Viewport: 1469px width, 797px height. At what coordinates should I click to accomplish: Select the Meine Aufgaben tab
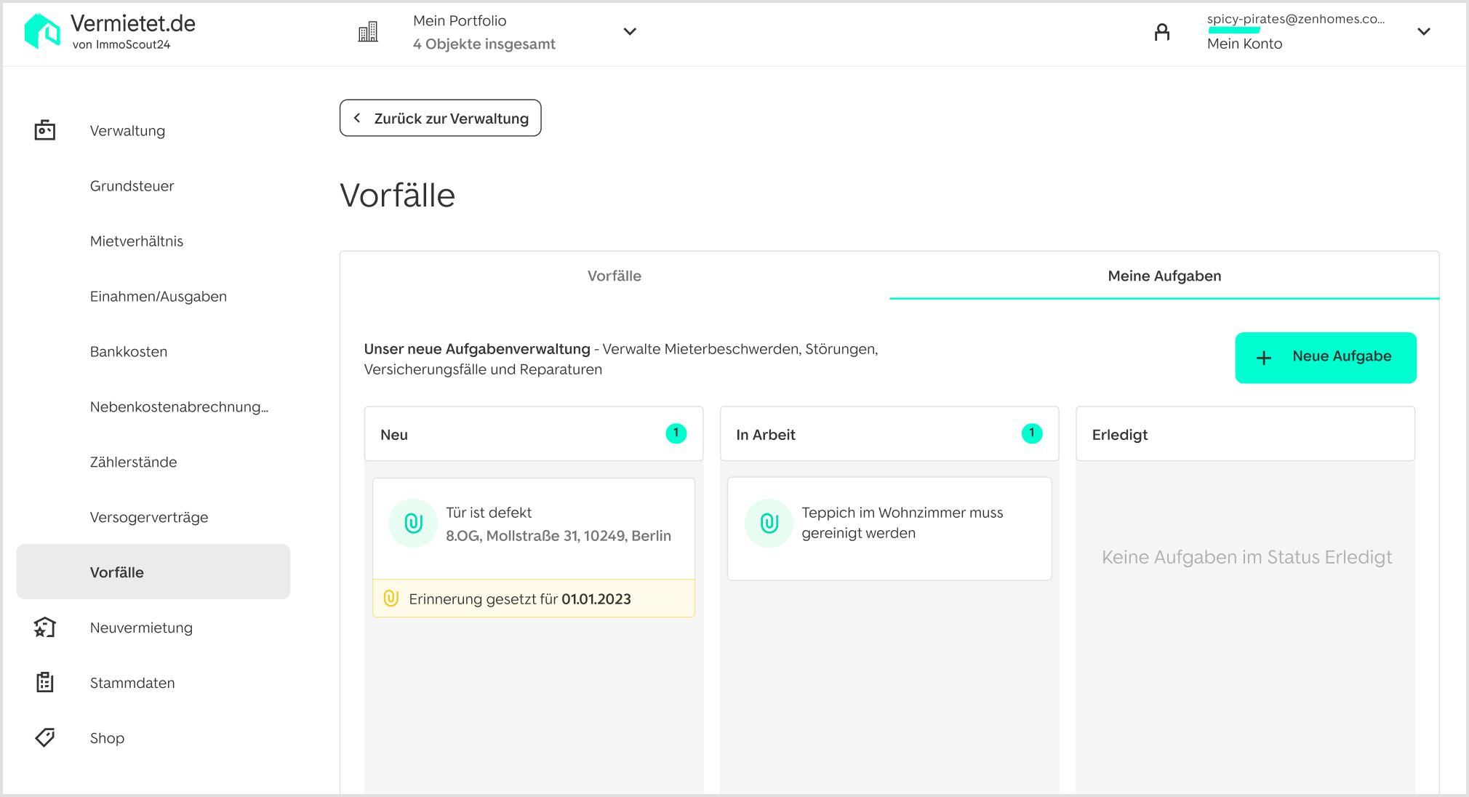click(x=1164, y=276)
